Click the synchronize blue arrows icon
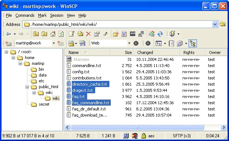Screen dimensions: 229x141 [160, 34]
